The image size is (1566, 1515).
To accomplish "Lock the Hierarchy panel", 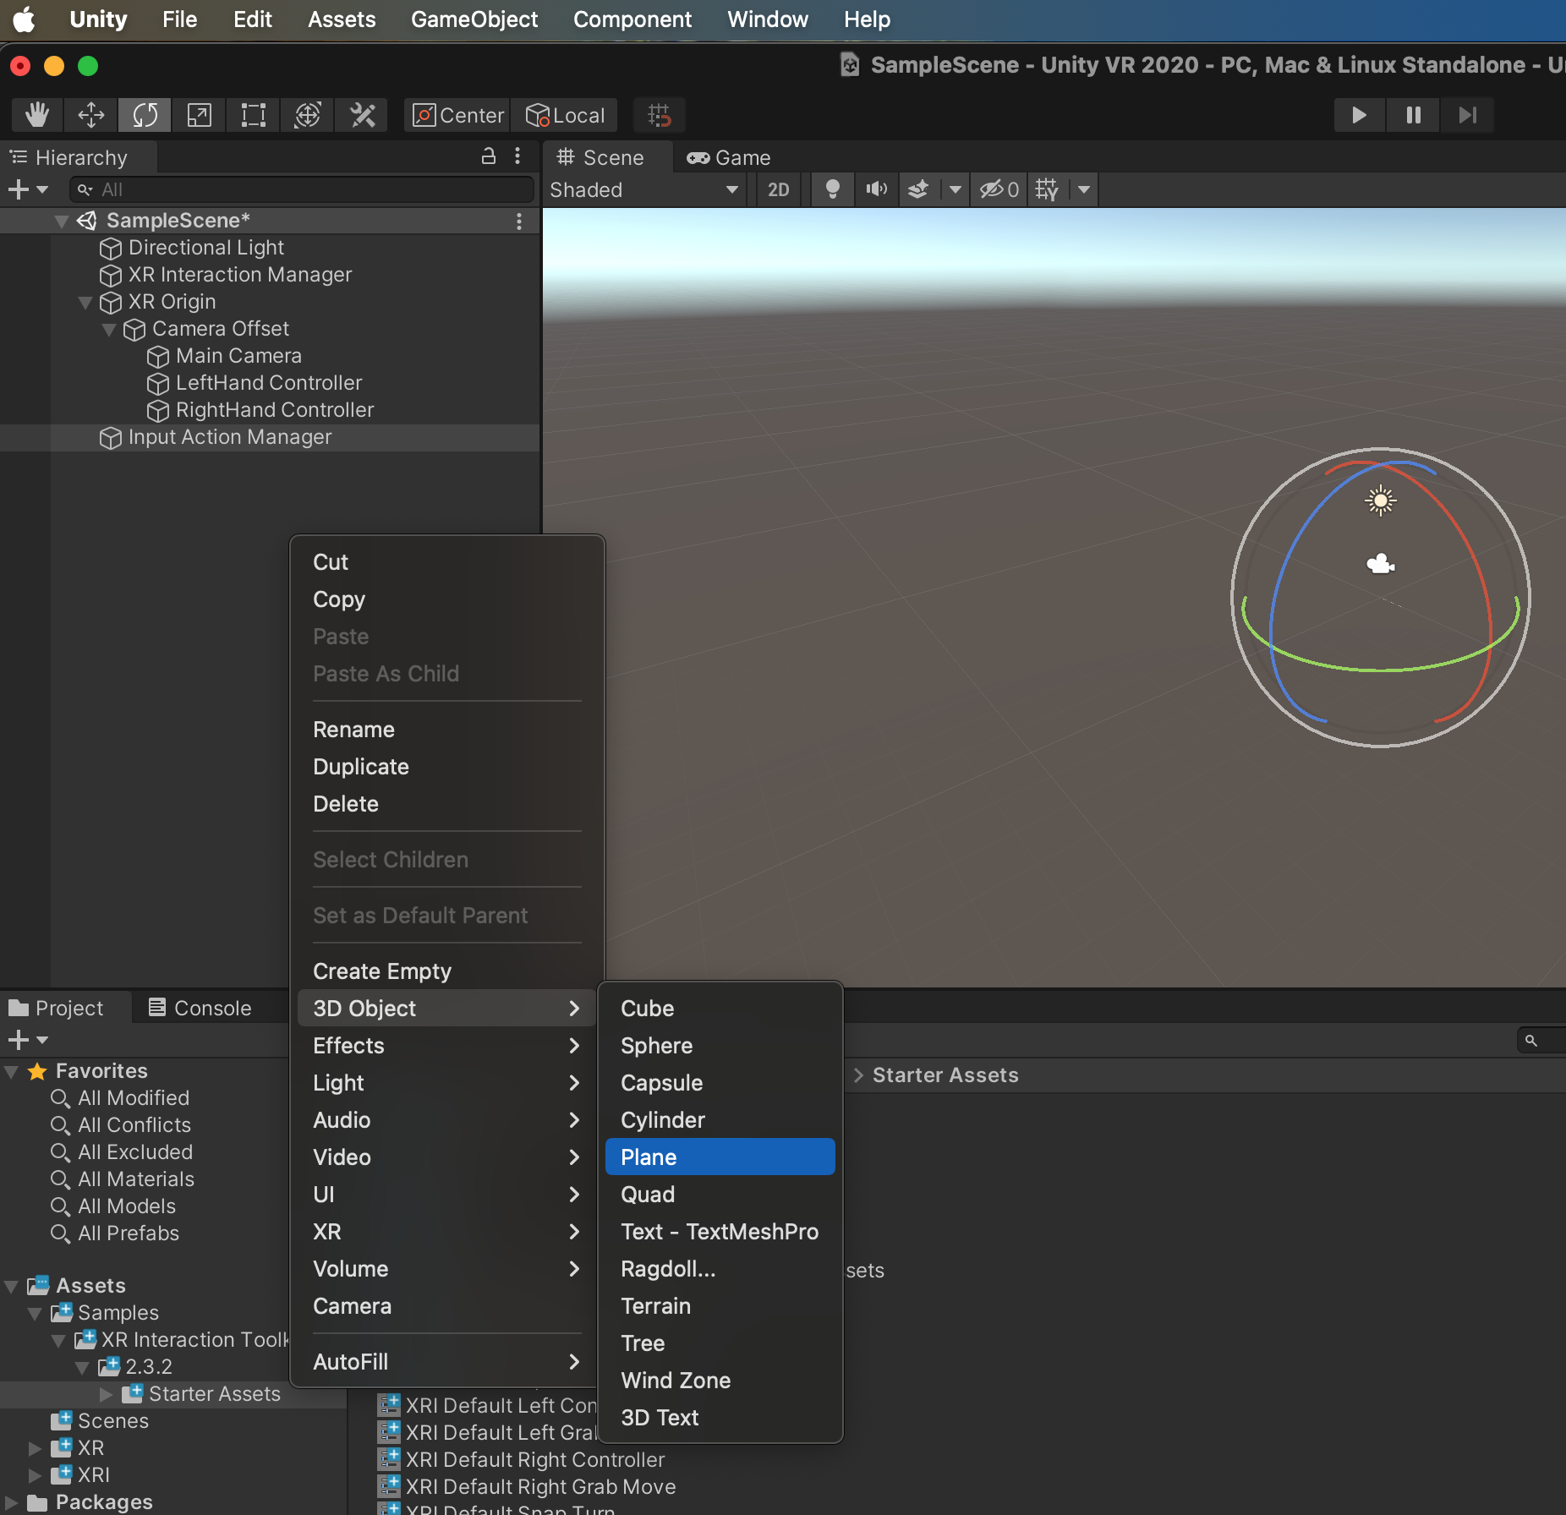I will (488, 156).
